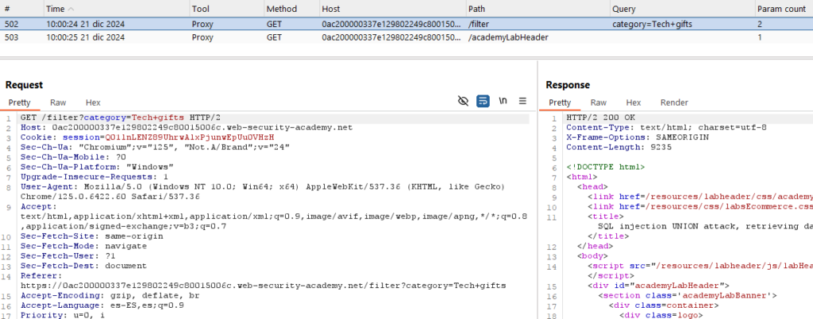Click time cell 10:00:25 21 dic 2024

[85, 37]
